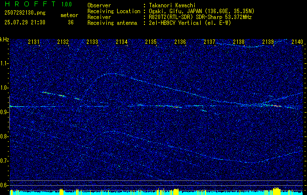
Task: Click frequency axis label 0.8
Action: pos(4,136)
